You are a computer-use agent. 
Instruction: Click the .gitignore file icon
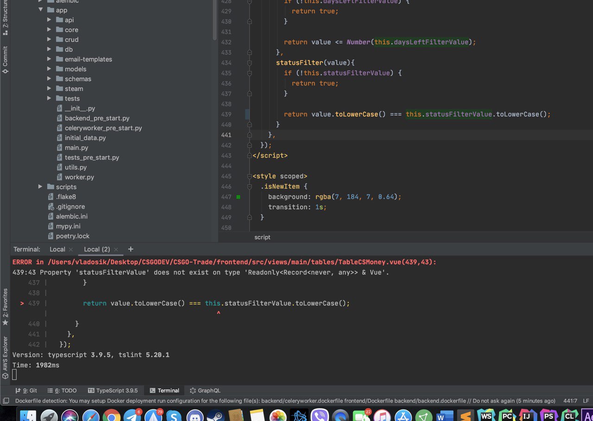click(x=51, y=207)
